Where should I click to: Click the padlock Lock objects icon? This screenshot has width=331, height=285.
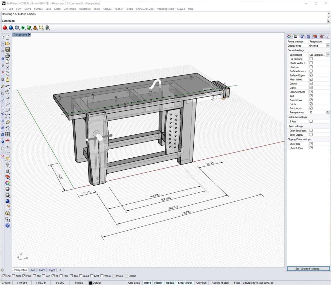point(7,171)
